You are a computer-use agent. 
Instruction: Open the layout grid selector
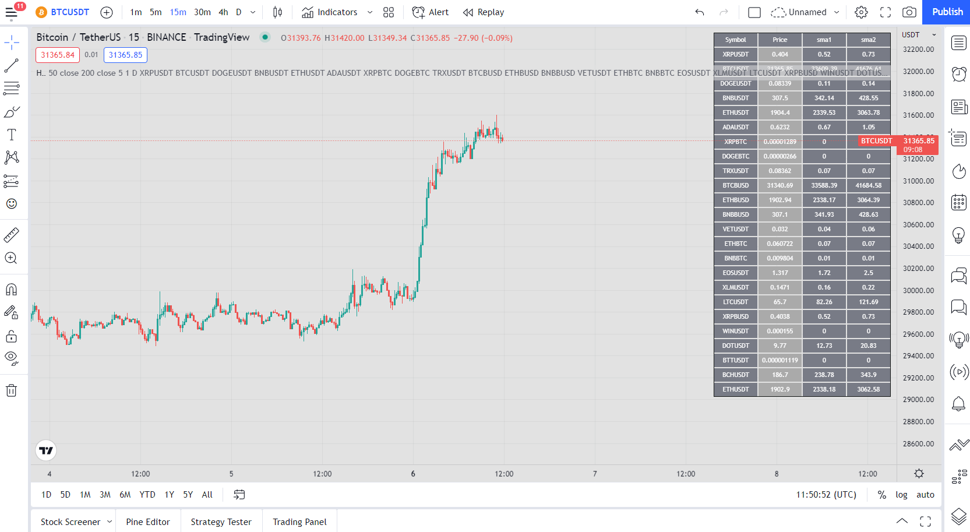click(x=389, y=12)
